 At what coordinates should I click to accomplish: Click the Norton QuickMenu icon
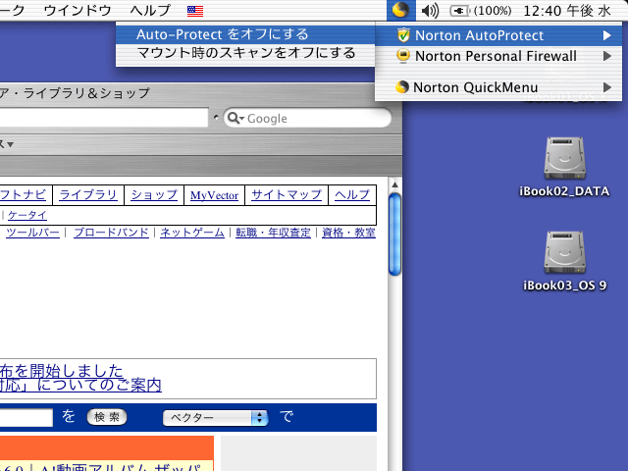click(x=401, y=87)
